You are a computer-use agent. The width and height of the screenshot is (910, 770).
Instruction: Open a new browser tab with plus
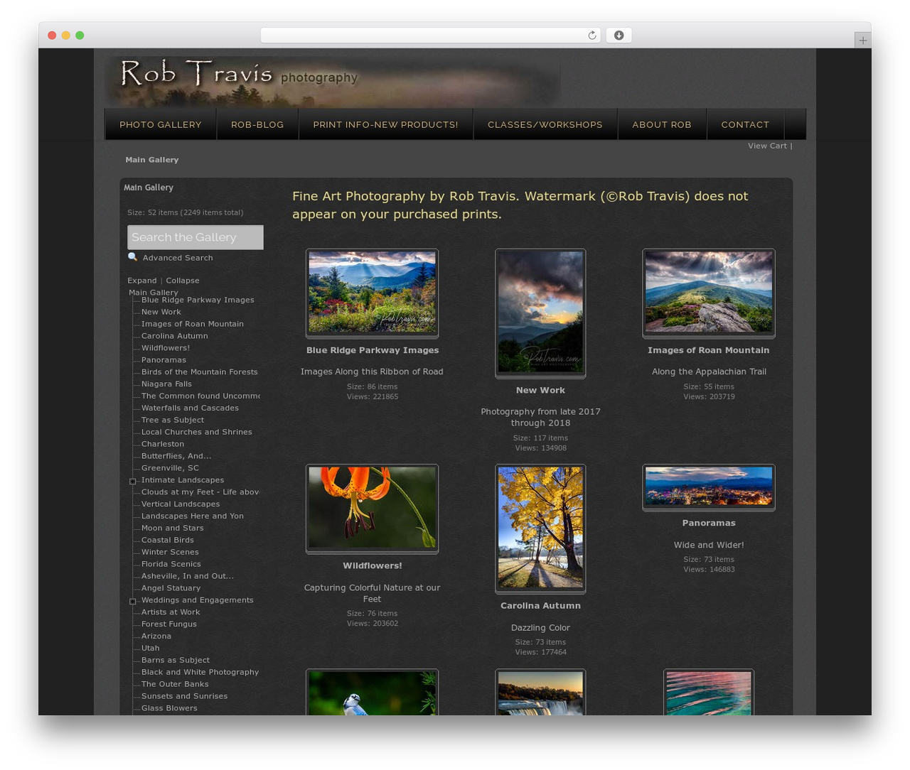point(862,40)
